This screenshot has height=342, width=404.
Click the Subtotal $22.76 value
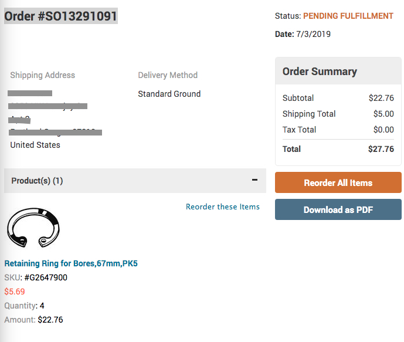pos(381,98)
